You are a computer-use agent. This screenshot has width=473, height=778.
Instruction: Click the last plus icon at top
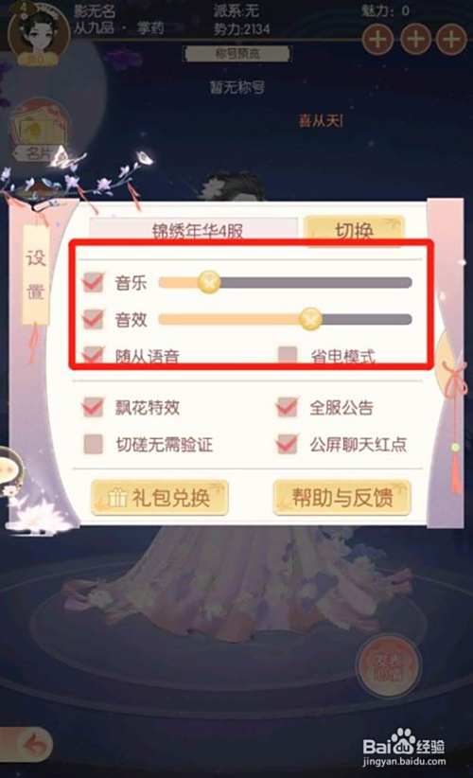click(x=450, y=39)
